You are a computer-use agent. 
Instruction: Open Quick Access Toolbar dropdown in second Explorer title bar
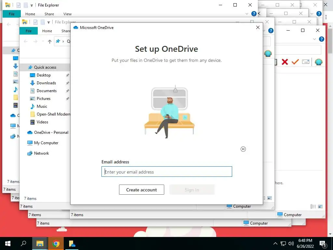[48, 22]
